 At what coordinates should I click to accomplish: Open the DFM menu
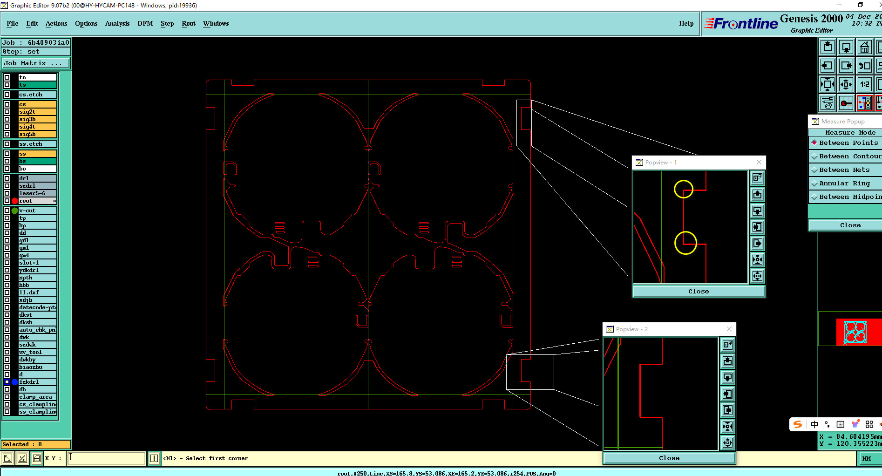pos(145,23)
